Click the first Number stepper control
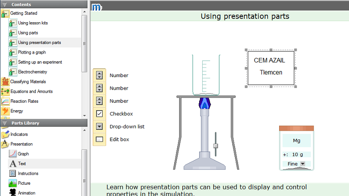Image resolution: width=349 pixels, height=196 pixels. pos(99,75)
